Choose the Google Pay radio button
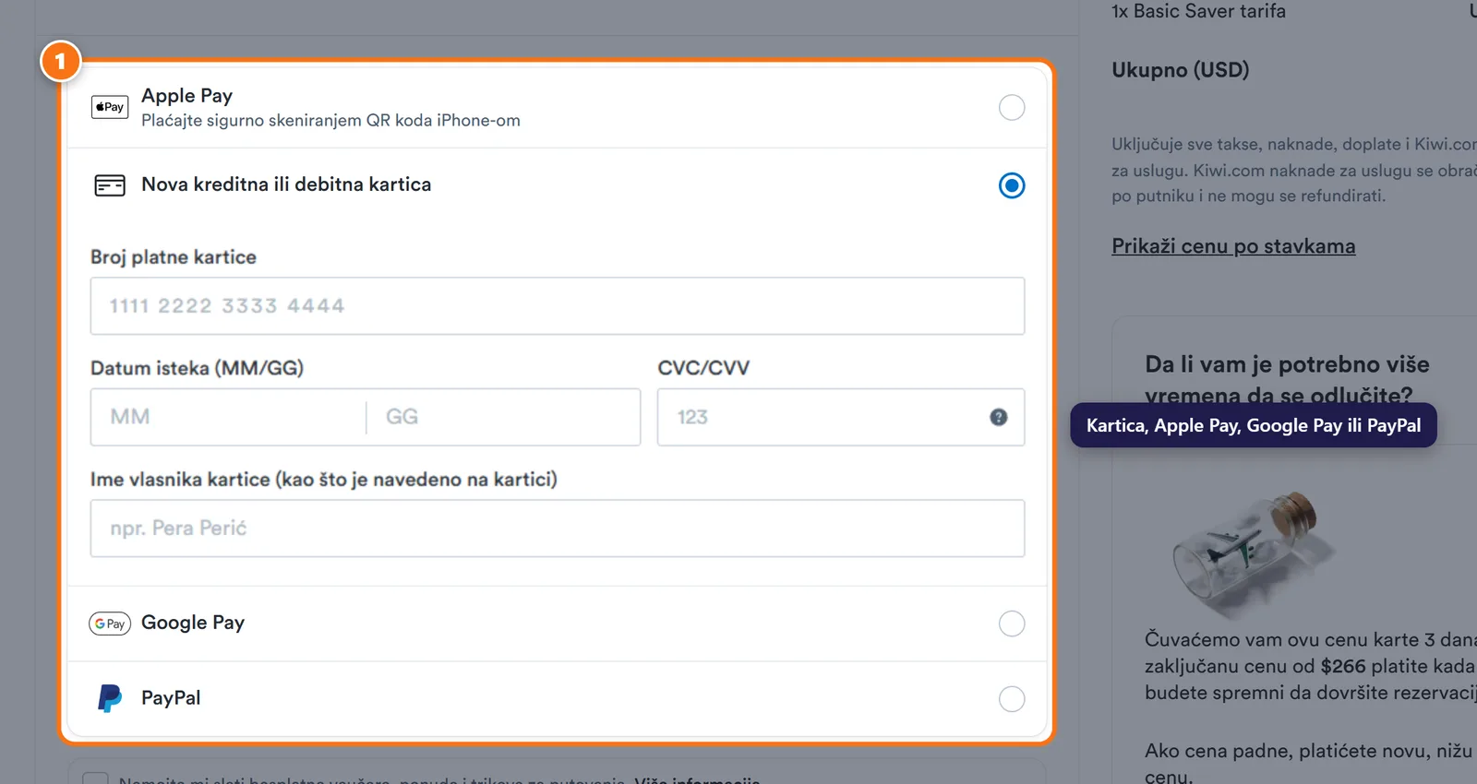 tap(1012, 624)
